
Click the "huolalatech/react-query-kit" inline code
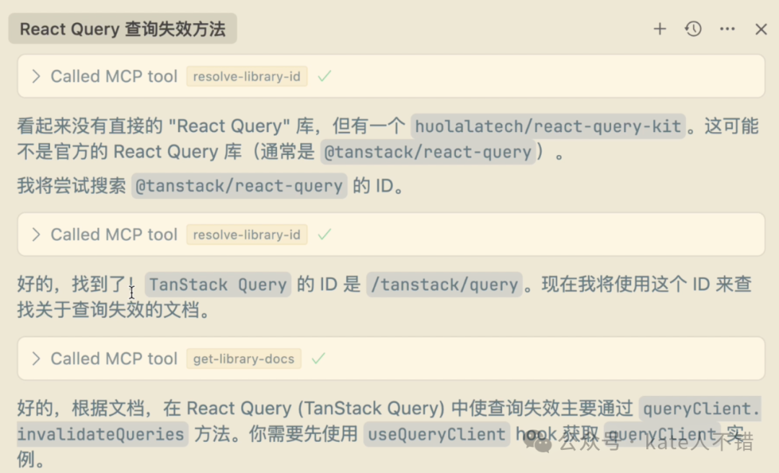coord(548,126)
